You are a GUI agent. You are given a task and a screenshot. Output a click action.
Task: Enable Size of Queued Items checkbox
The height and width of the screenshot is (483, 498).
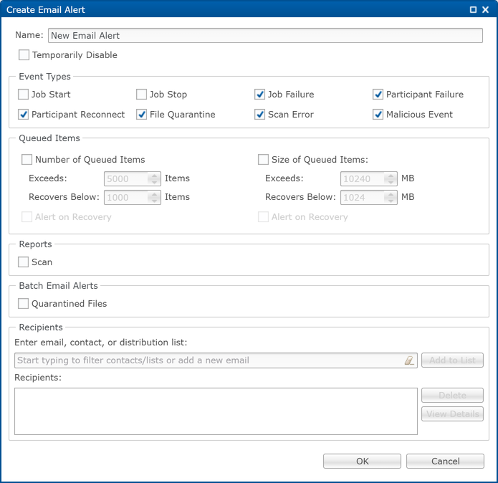tap(263, 159)
